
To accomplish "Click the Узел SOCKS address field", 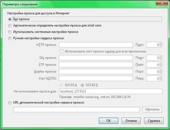I will click(x=96, y=78).
